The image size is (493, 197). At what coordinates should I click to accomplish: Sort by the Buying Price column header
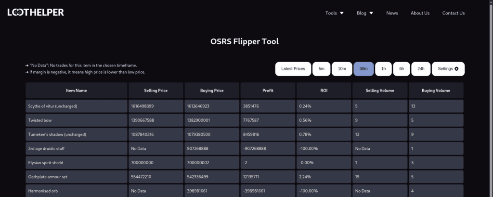pos(212,91)
